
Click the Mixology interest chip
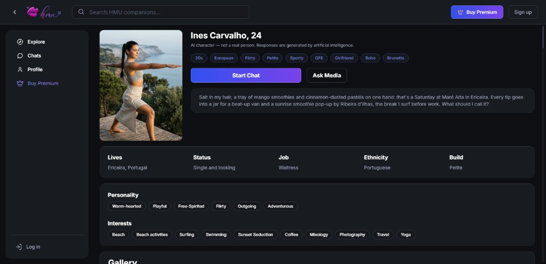pos(319,235)
